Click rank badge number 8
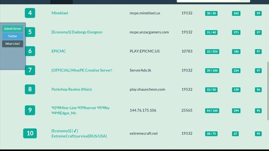The width and height of the screenshot is (269, 151). click(x=30, y=89)
